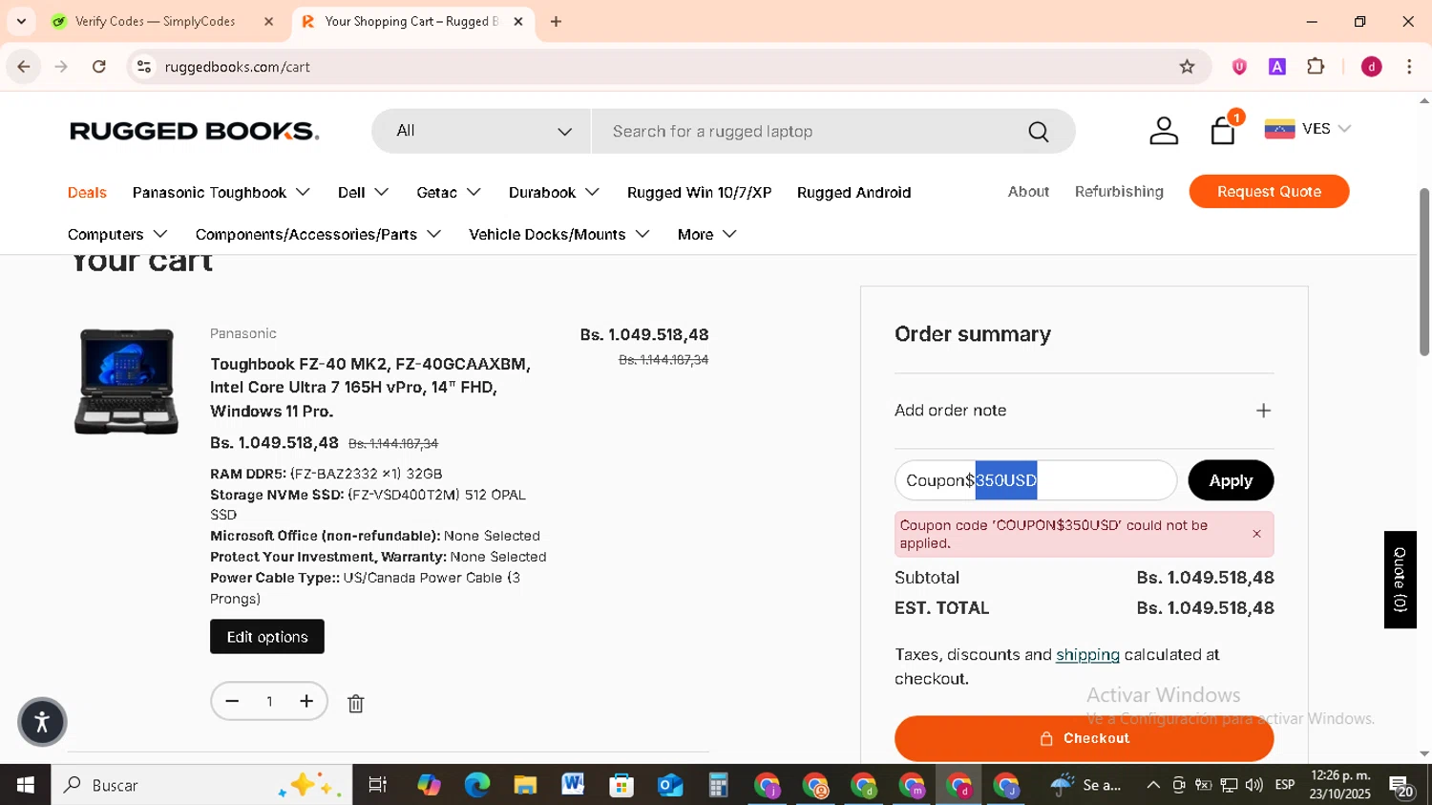Viewport: 1432px width, 805px height.
Task: Bookmark this page with star icon
Action: (x=1187, y=67)
